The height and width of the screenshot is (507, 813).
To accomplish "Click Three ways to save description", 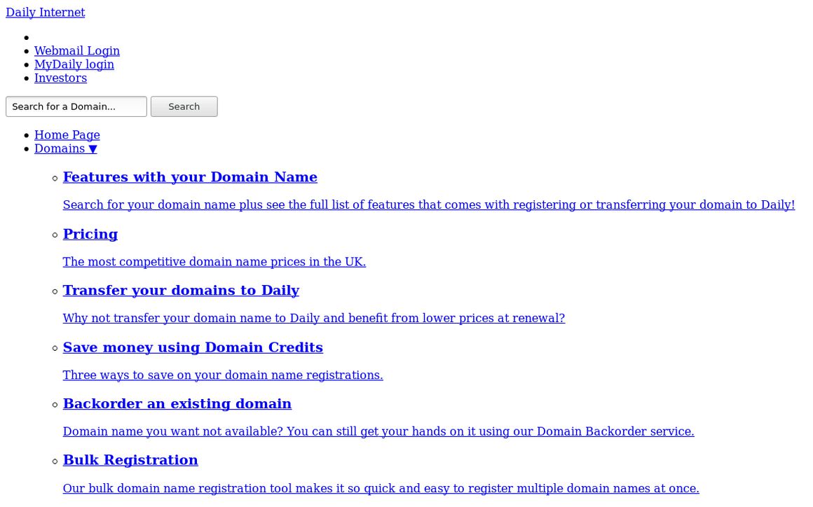I will tap(223, 375).
